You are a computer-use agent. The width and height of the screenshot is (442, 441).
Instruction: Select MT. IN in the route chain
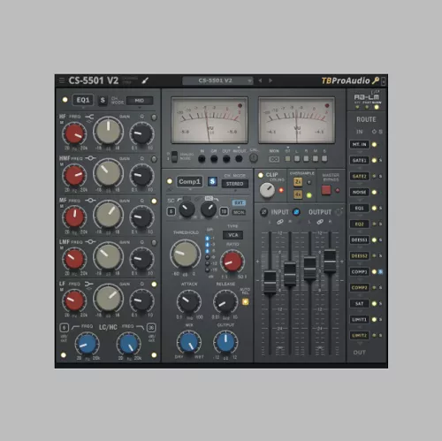pyautogui.click(x=360, y=144)
